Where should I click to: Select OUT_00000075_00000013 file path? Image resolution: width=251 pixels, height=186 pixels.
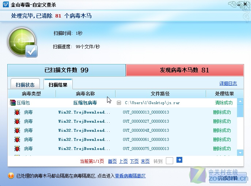[x=146, y=149]
